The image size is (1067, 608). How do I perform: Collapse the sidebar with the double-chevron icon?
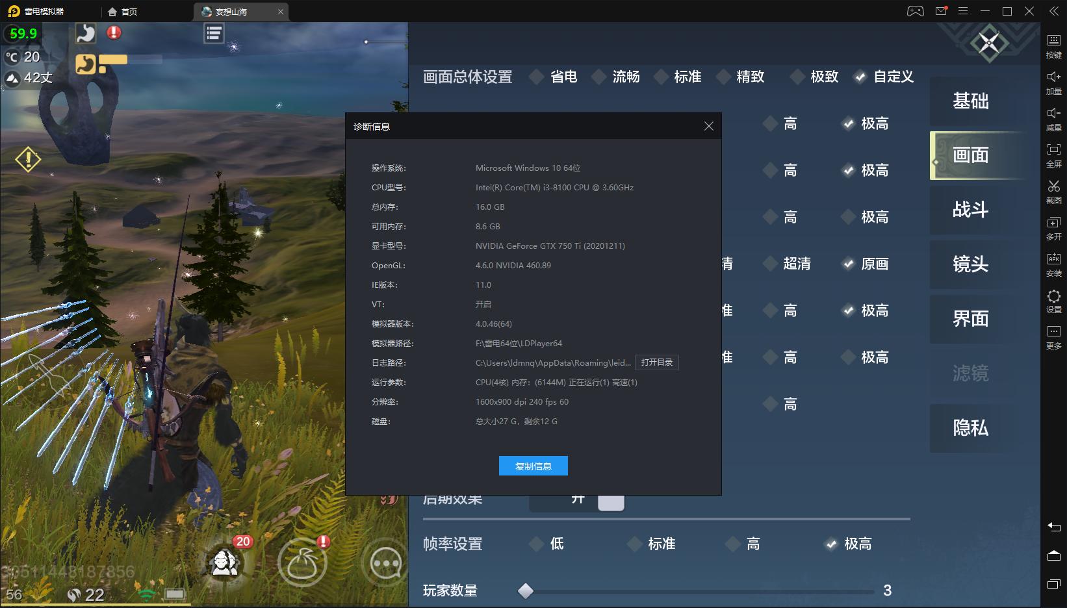pos(1053,11)
